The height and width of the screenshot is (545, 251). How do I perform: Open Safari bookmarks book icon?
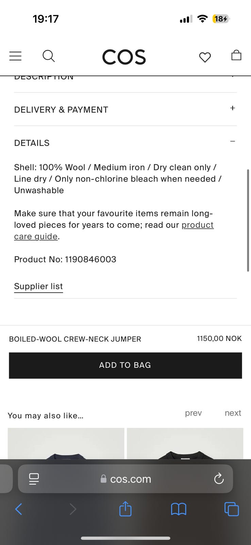pos(179,509)
